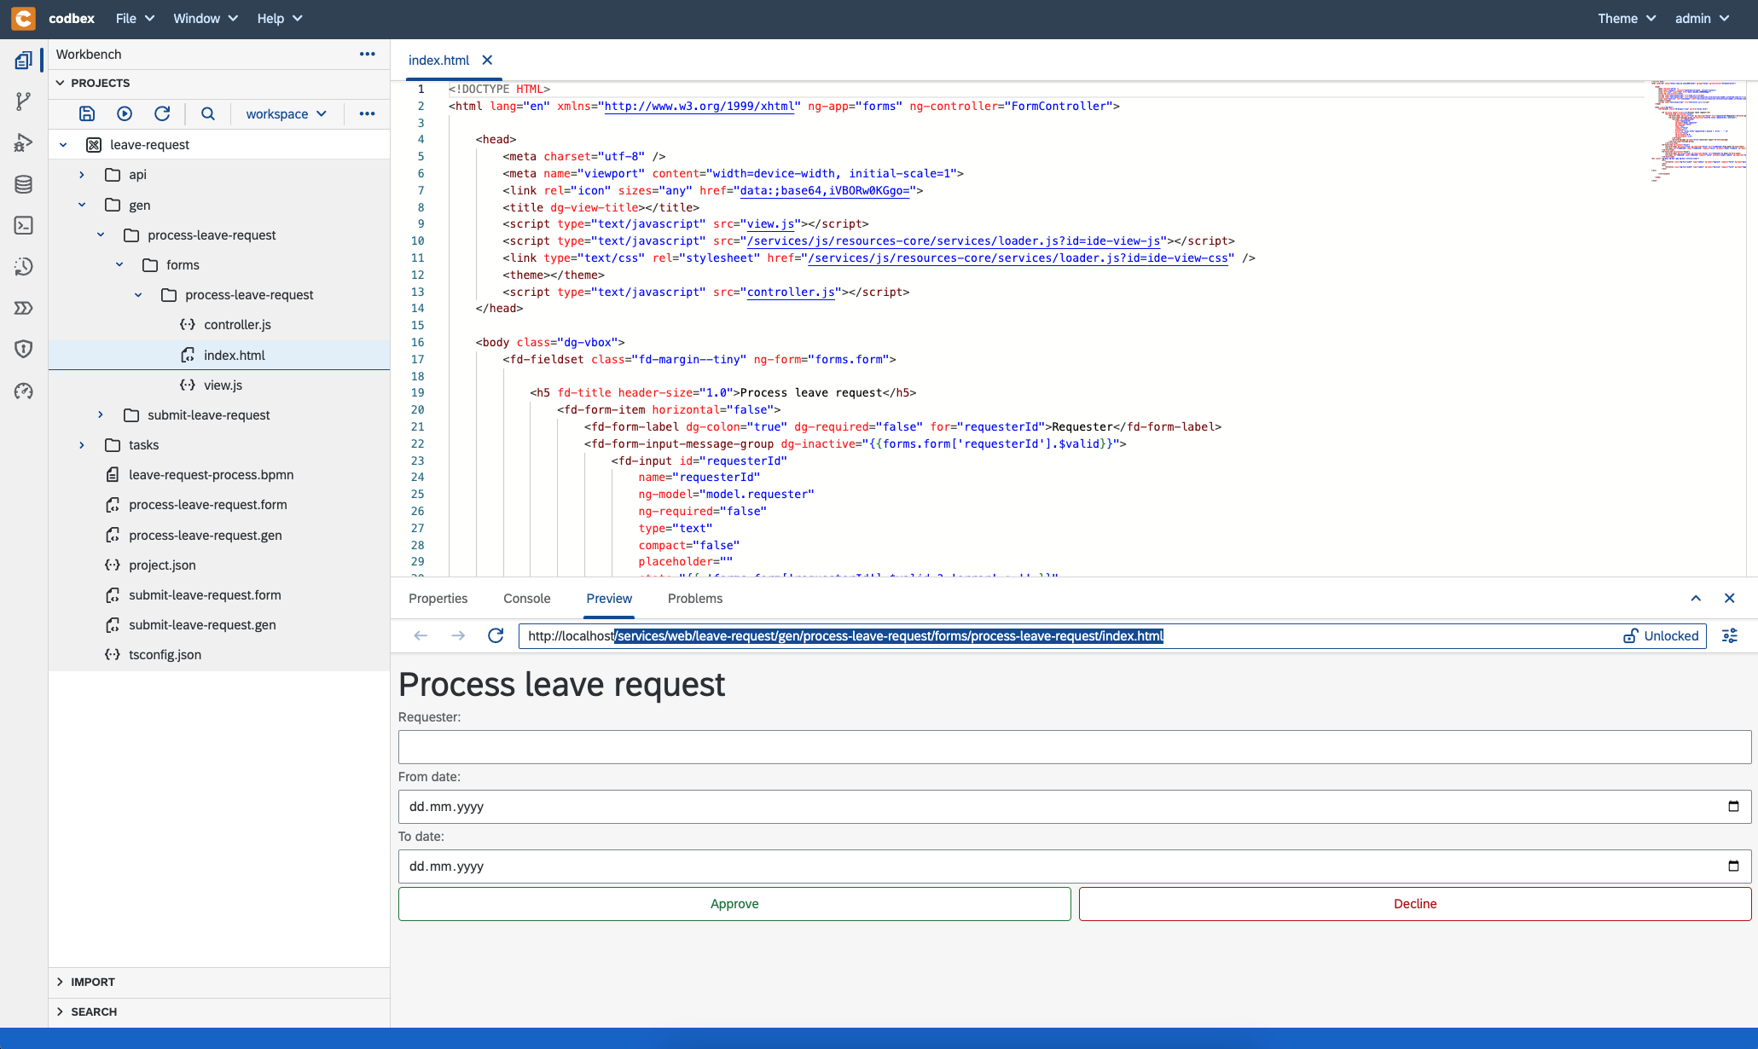Open the Integrations icon in the sidebar
1758x1049 pixels.
pos(24,308)
